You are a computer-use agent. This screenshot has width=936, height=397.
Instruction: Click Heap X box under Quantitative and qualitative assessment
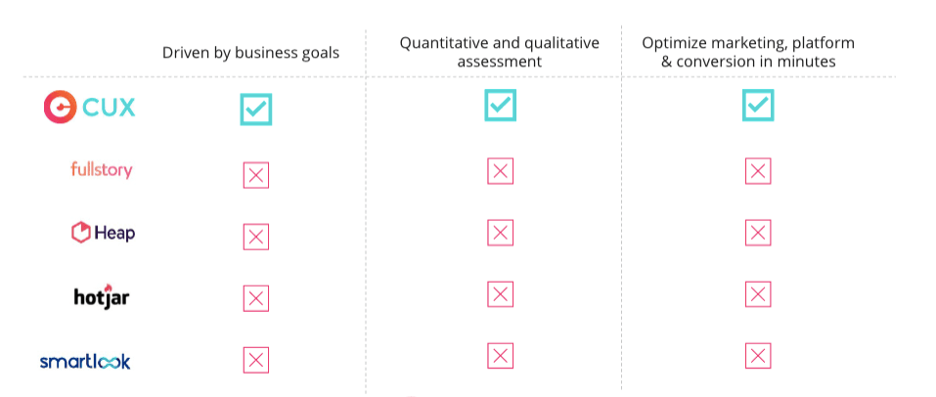tap(500, 233)
